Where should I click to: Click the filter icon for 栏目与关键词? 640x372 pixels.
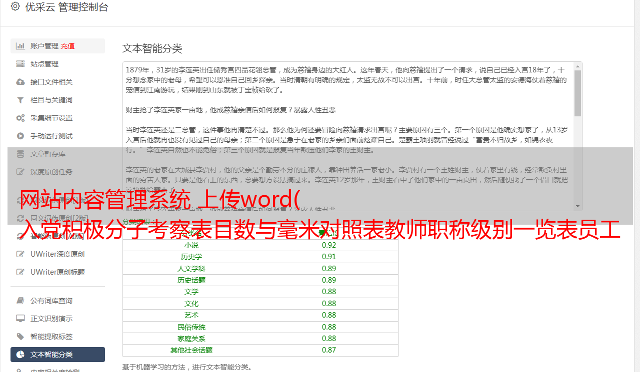20,100
